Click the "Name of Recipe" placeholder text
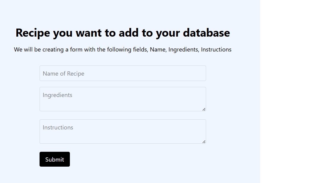The image size is (309, 183). pyautogui.click(x=63, y=73)
